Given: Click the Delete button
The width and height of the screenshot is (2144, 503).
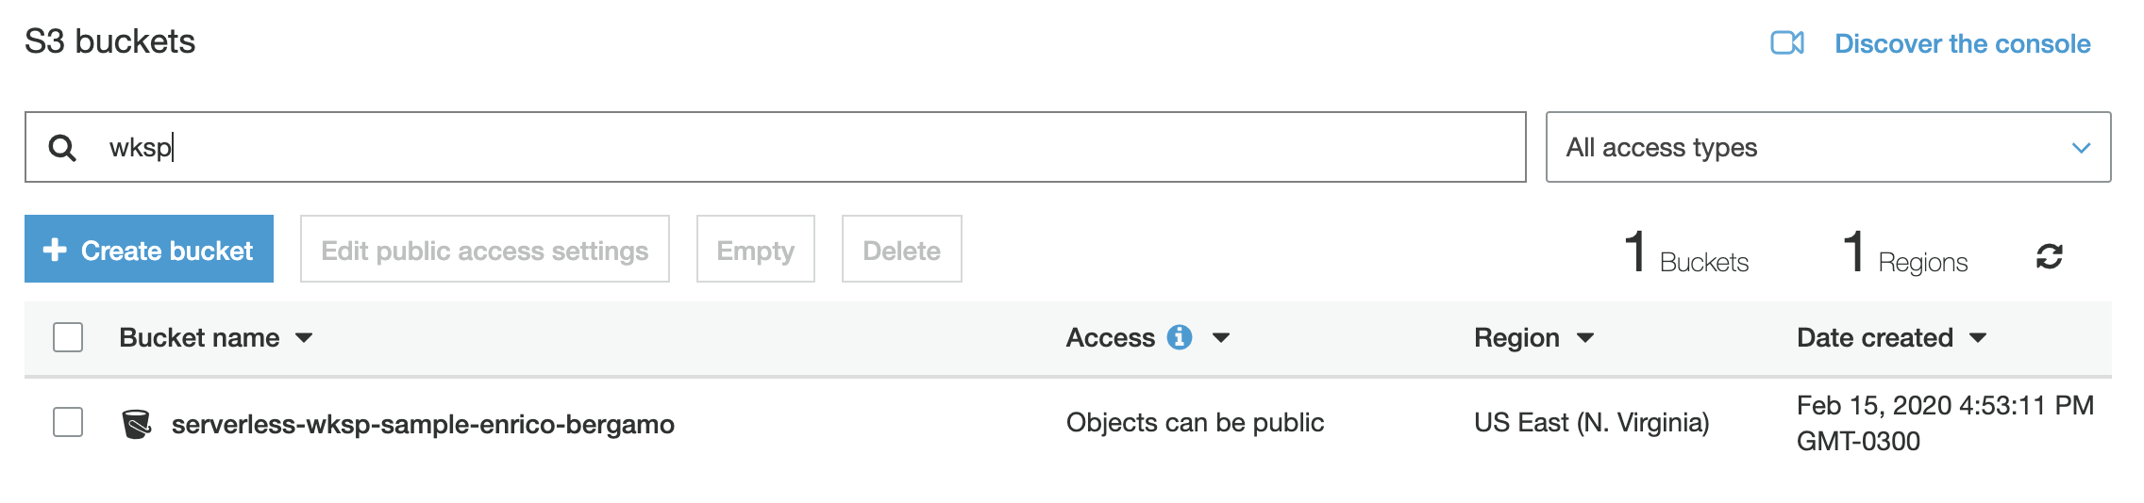Looking at the screenshot, I should 902,249.
